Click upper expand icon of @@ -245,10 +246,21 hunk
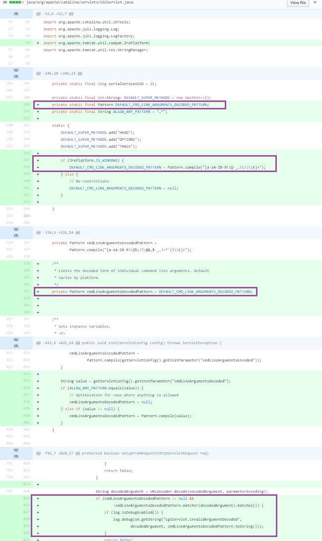 click(16, 71)
